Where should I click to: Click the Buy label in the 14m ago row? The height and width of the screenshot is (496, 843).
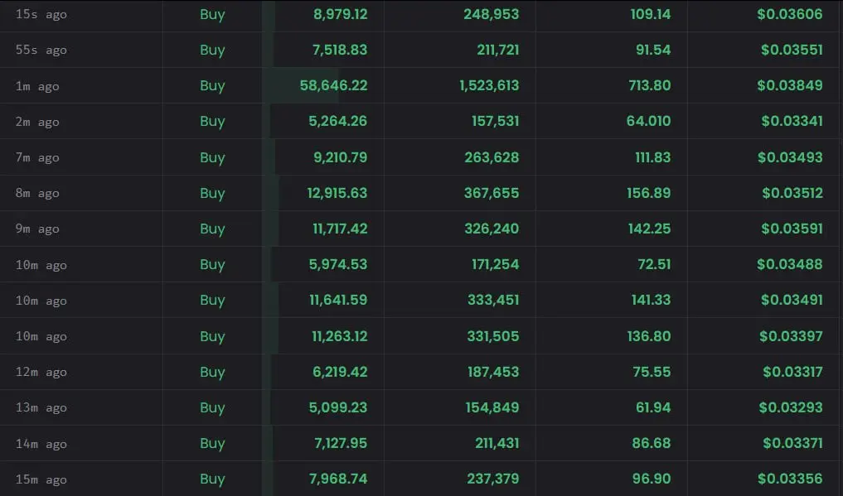(x=212, y=444)
